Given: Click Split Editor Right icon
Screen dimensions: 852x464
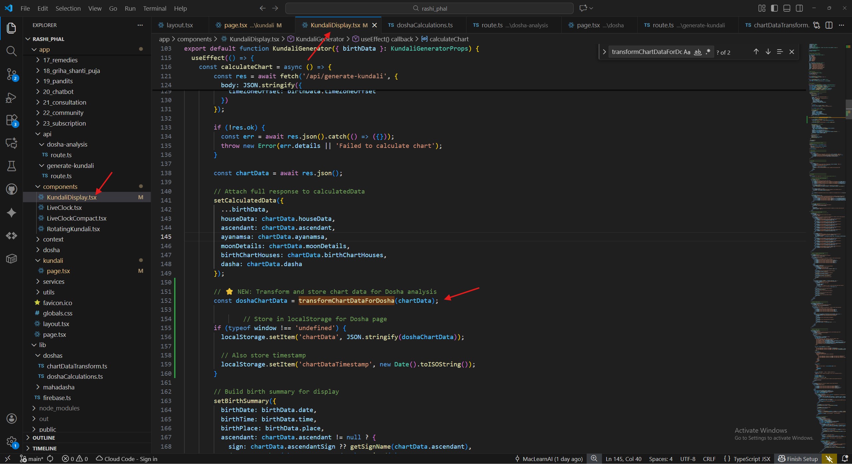Looking at the screenshot, I should coord(829,25).
